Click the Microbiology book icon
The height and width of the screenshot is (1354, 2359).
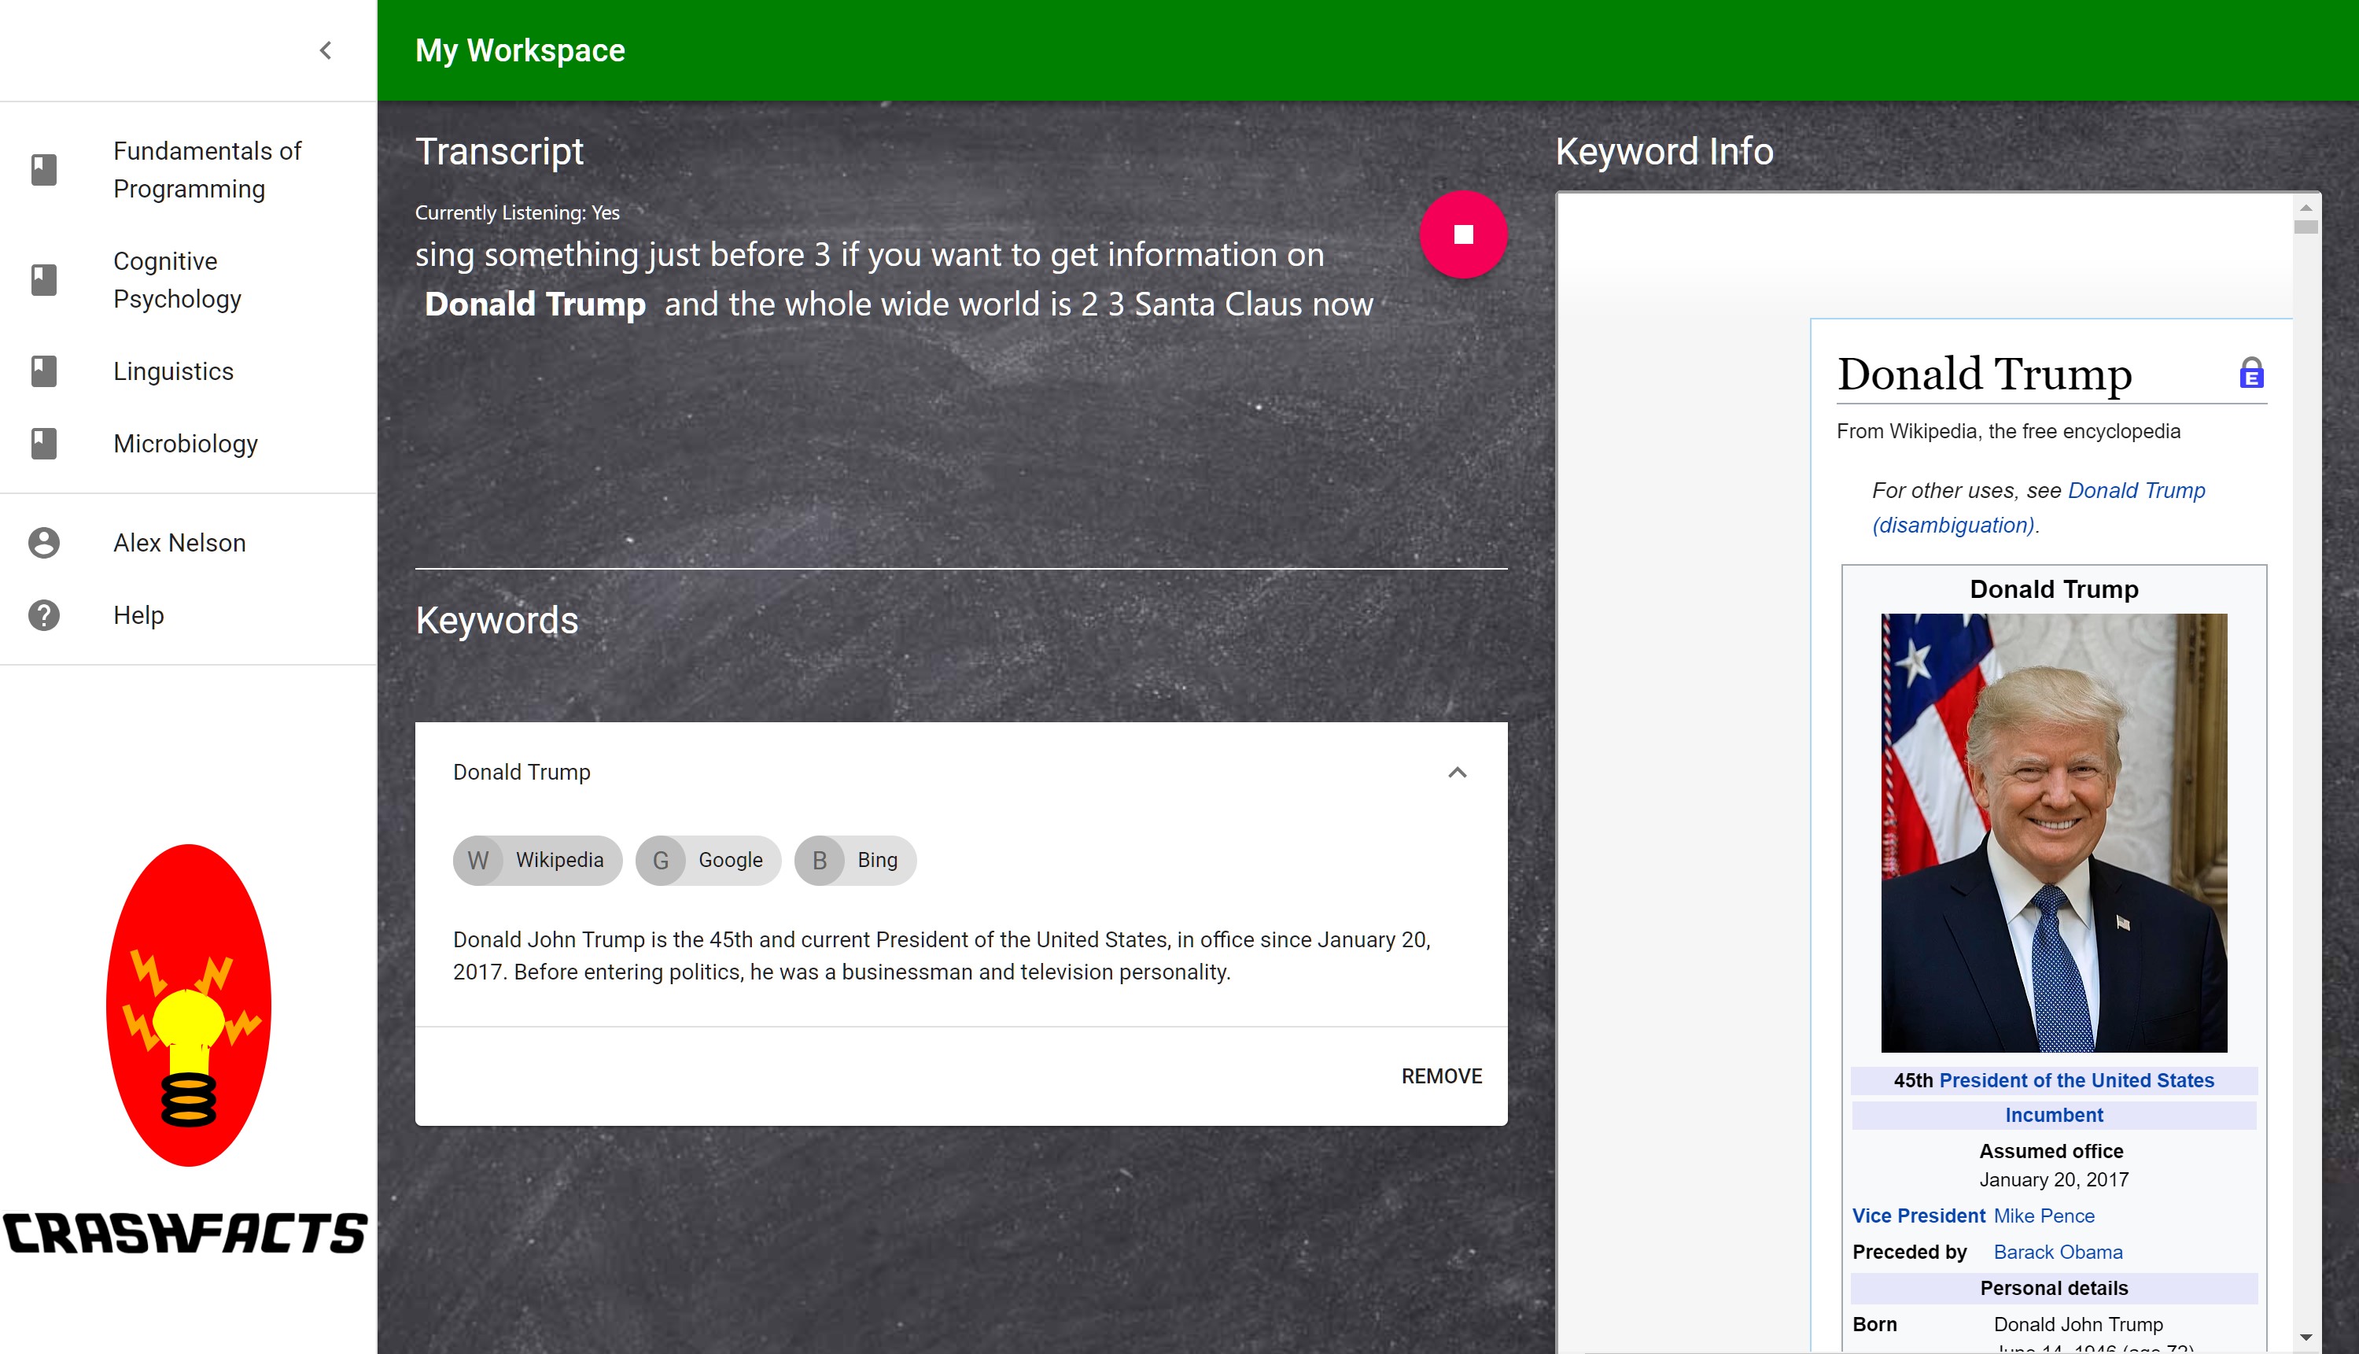44,444
